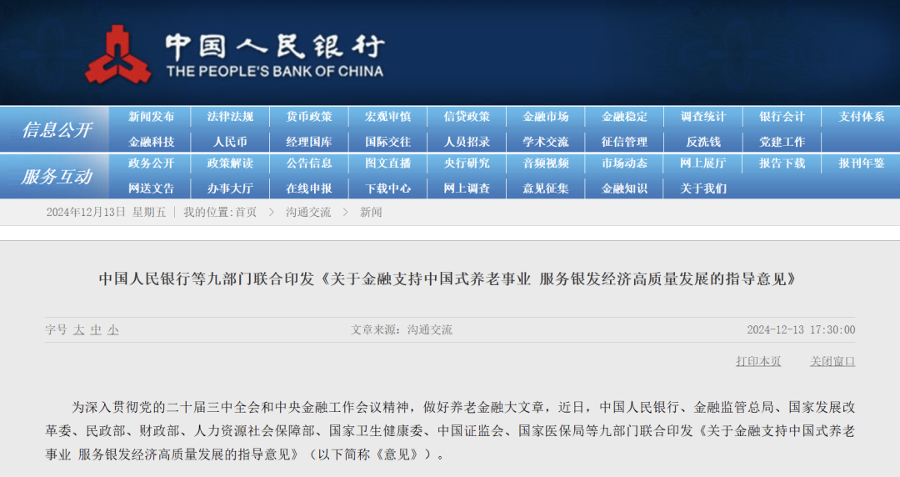Open 学术交流 section

545,142
